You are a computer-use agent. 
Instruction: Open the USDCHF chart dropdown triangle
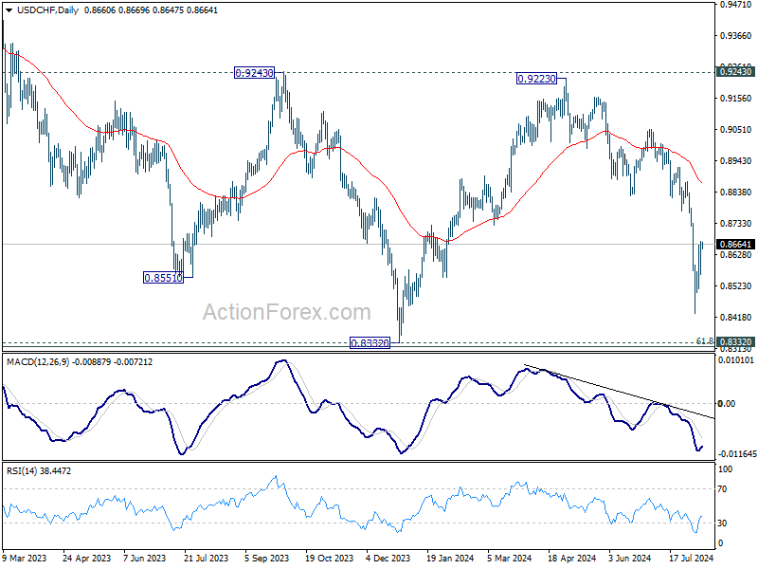click(9, 10)
